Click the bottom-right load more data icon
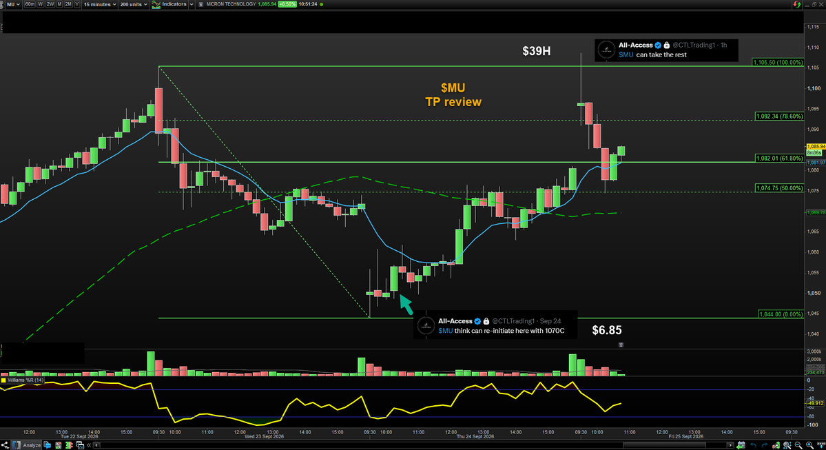 click(820, 445)
